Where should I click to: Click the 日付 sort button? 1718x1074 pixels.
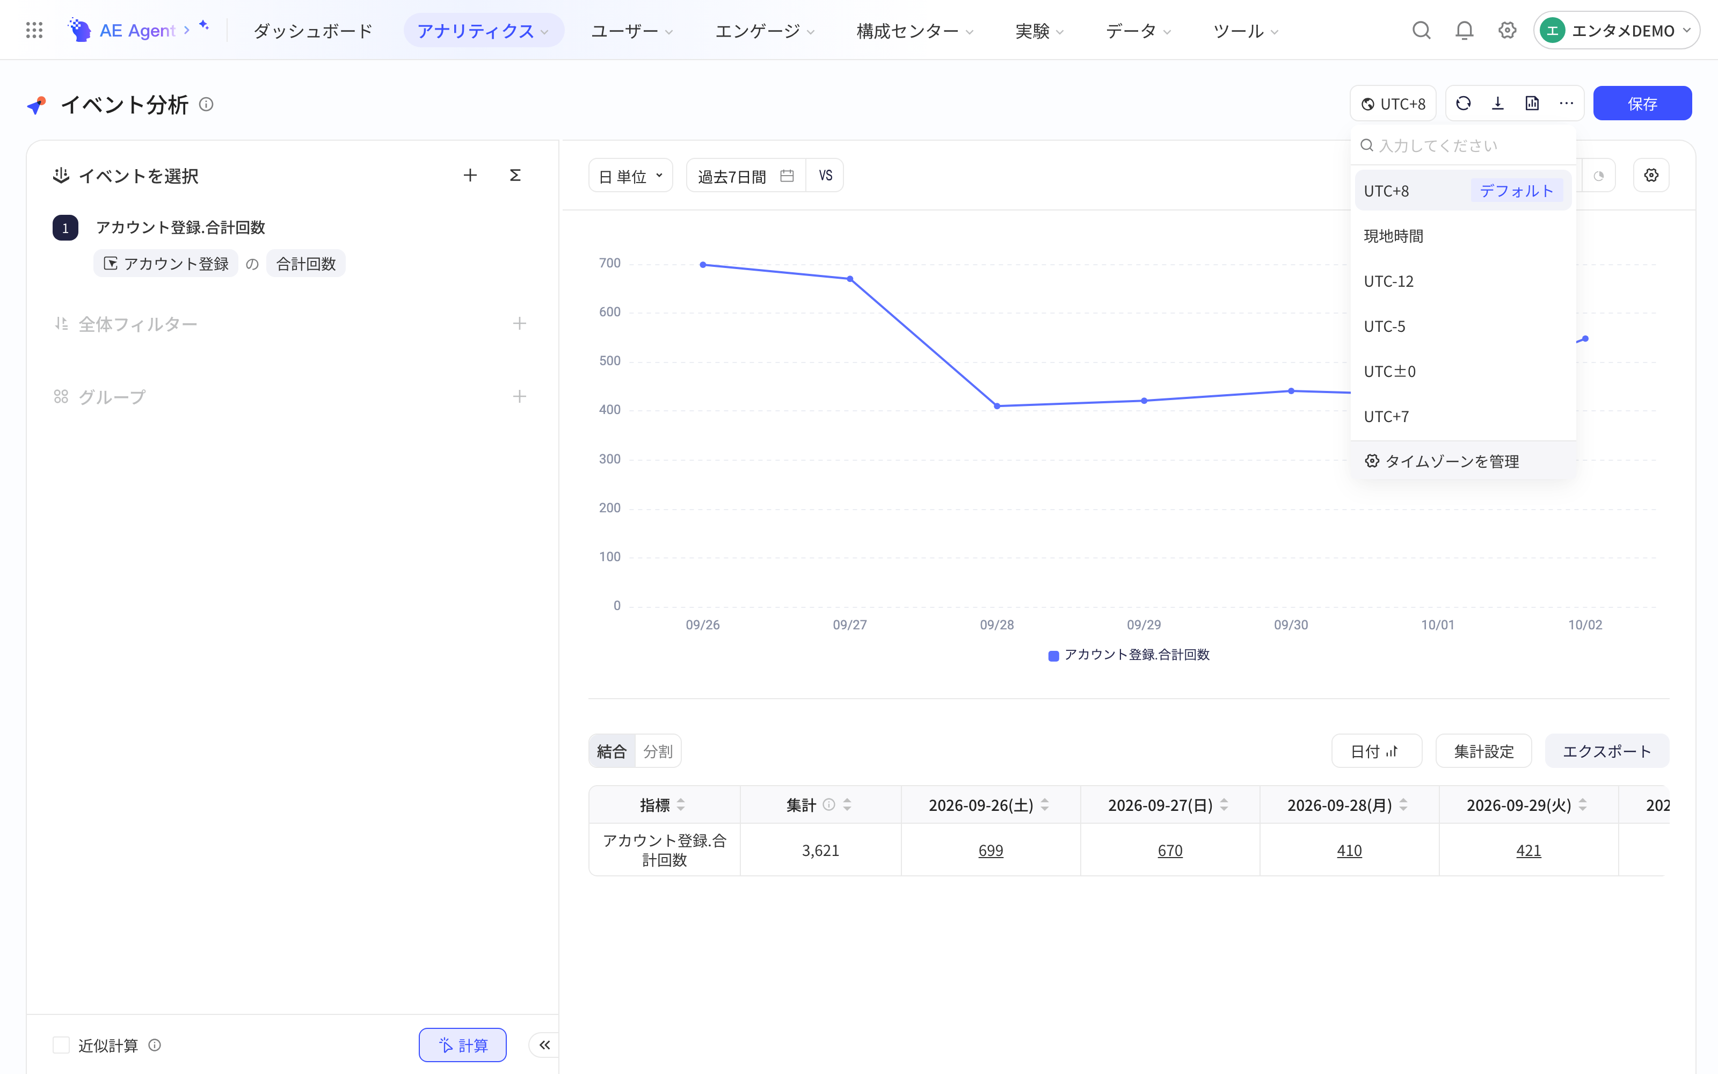click(1376, 751)
